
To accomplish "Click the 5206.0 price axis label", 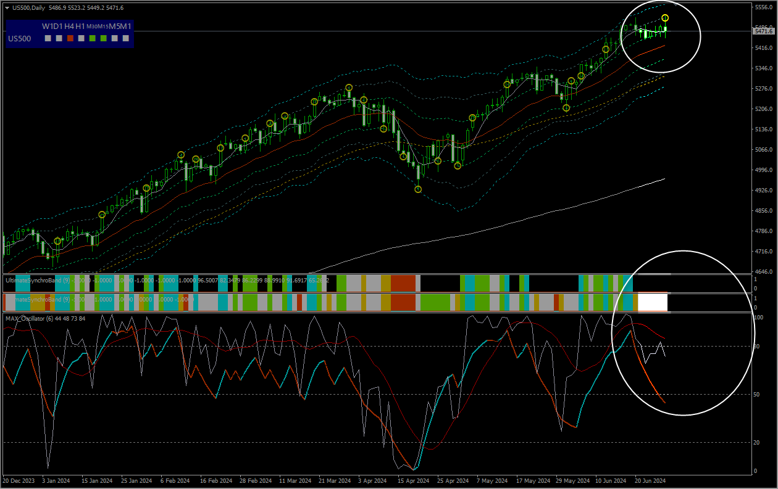I will tap(764, 109).
